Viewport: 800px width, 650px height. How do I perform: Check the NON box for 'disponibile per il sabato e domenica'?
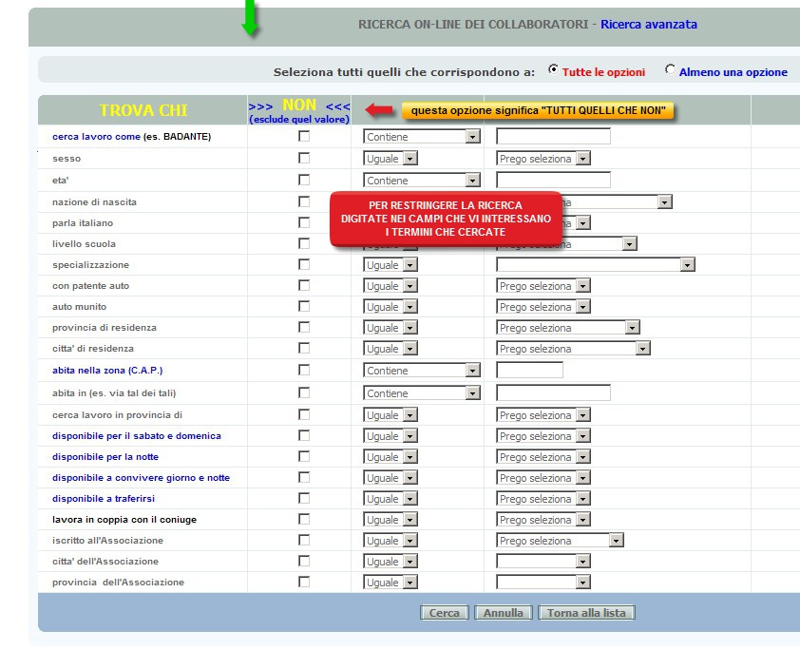pyautogui.click(x=304, y=436)
